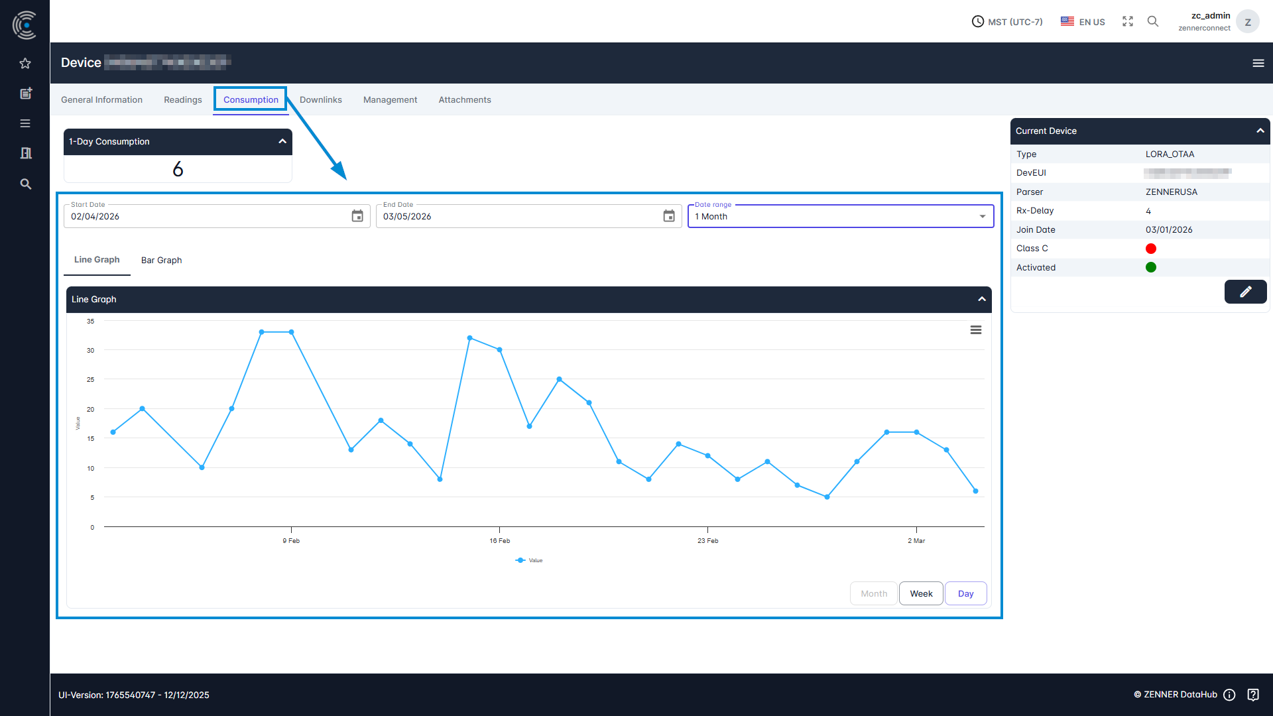
Task: Open the Date range dropdown
Action: pyautogui.click(x=840, y=216)
